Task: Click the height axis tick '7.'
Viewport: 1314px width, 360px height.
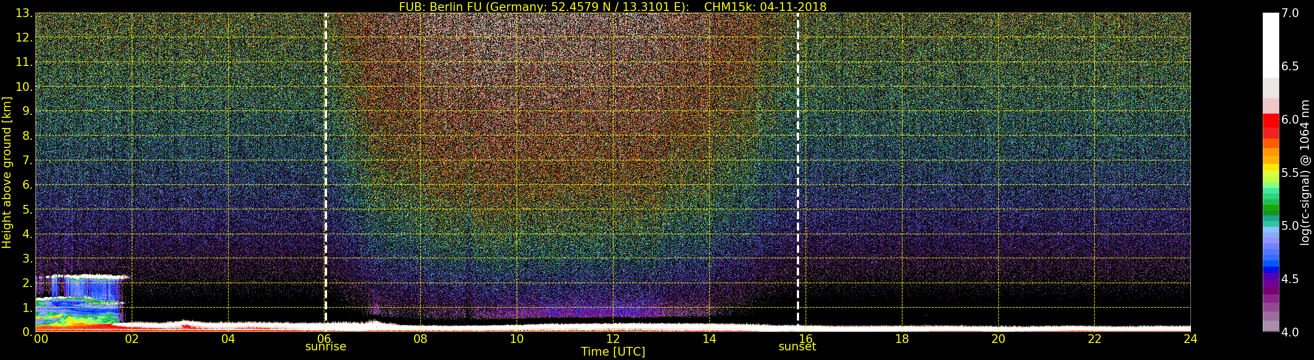Action: pos(28,160)
